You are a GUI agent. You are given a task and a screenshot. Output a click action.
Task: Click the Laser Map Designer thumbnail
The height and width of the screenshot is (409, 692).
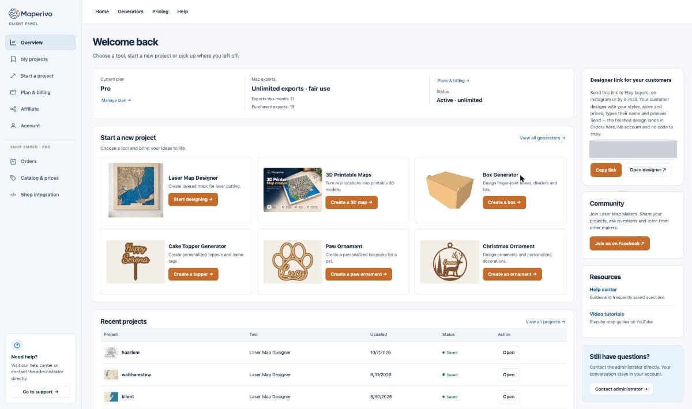coord(136,190)
